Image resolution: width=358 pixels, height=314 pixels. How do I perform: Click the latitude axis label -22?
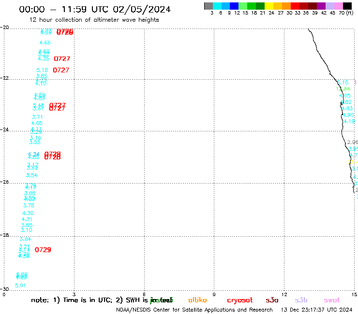(4, 78)
